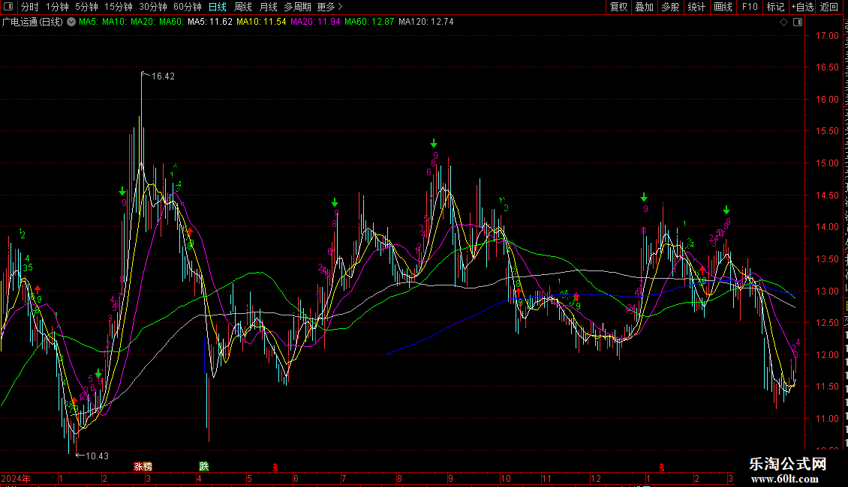Choose the 60分钟 period
The width and height of the screenshot is (848, 487).
pyautogui.click(x=187, y=7)
